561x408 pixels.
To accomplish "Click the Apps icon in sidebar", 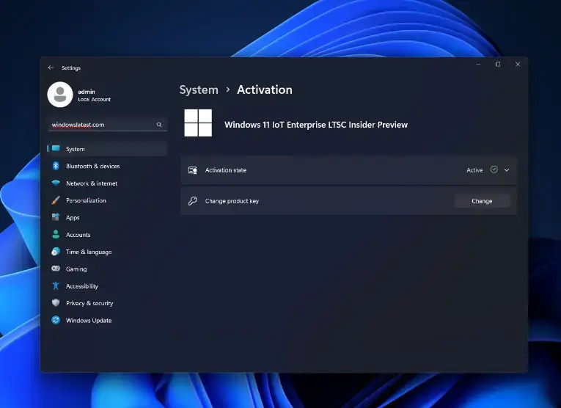I will coord(56,217).
